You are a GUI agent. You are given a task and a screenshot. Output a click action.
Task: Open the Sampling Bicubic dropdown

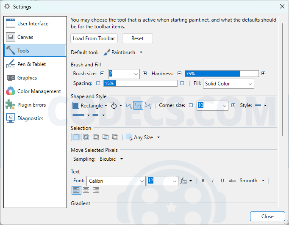pyautogui.click(x=111, y=159)
